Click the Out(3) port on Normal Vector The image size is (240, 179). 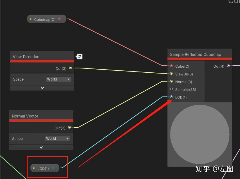(70, 128)
